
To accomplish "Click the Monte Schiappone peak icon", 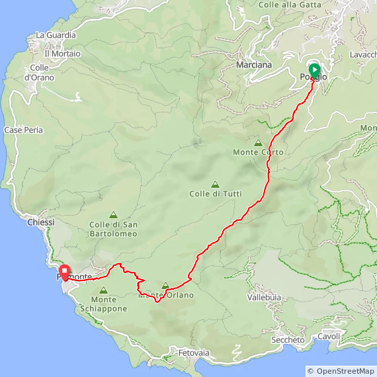I will 103,290.
